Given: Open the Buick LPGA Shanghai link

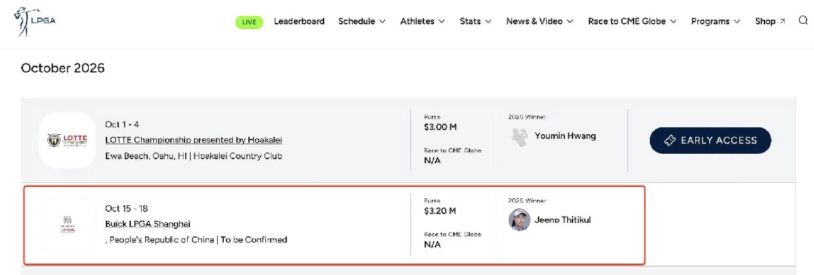Looking at the screenshot, I should (x=148, y=224).
